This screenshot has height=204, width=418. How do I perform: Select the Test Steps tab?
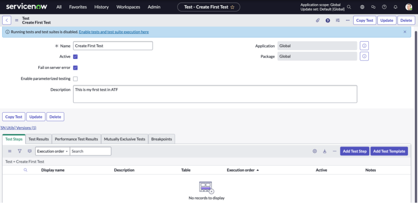14,139
